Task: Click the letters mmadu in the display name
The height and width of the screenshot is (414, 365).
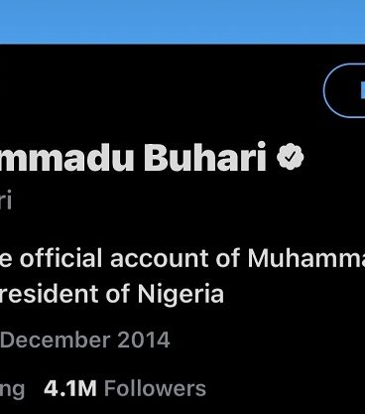Action: pyautogui.click(x=66, y=158)
